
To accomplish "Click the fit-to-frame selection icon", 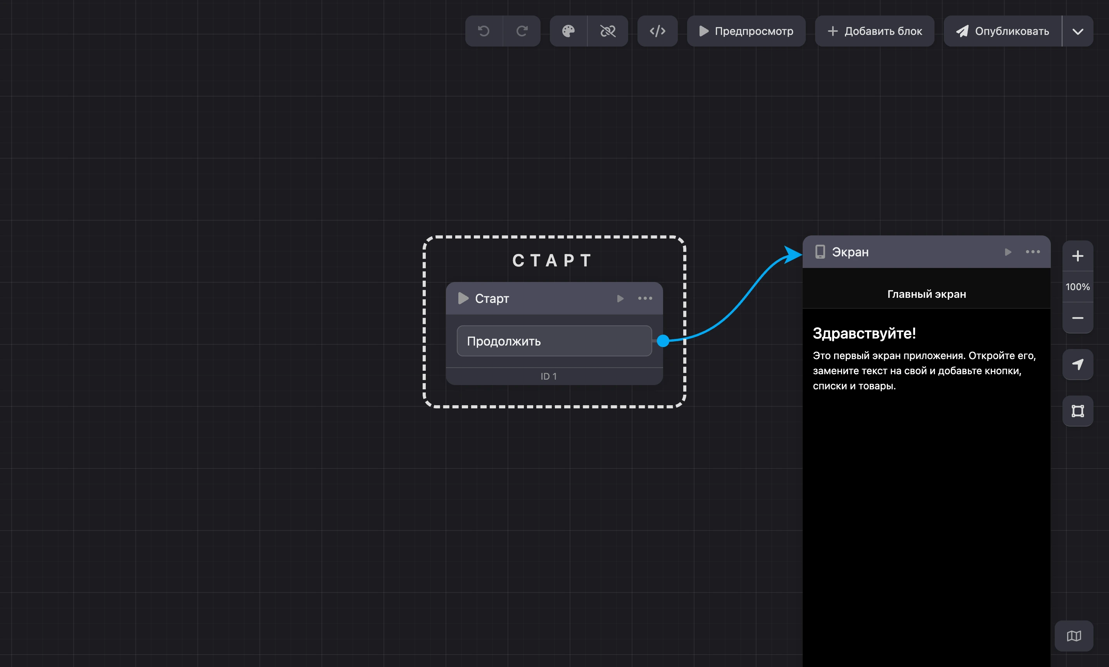I will (1078, 411).
